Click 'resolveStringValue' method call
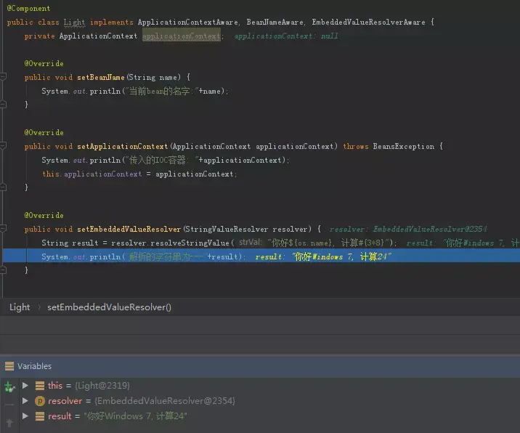Viewport: 520px width, 433px height. (x=190, y=243)
